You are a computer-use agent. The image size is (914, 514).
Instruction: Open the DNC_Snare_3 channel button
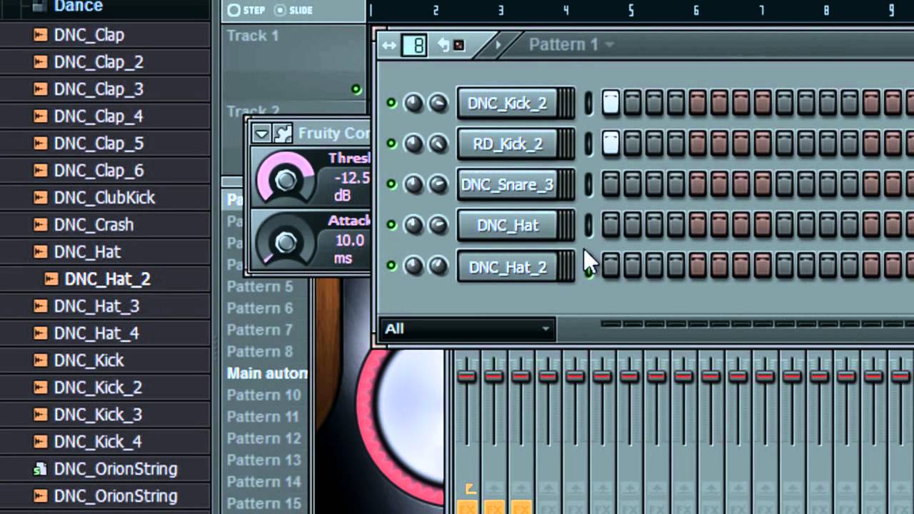(x=516, y=185)
